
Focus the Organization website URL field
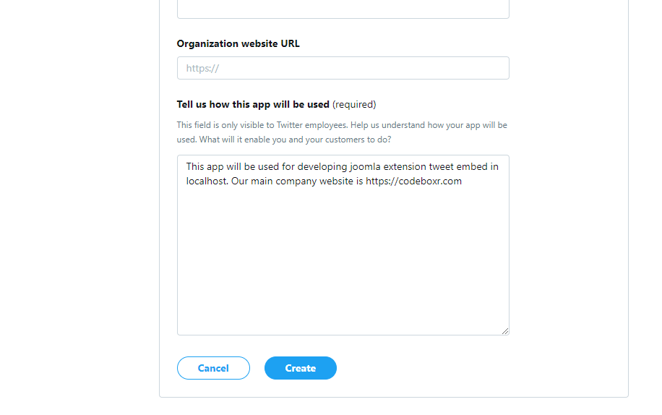pyautogui.click(x=343, y=68)
